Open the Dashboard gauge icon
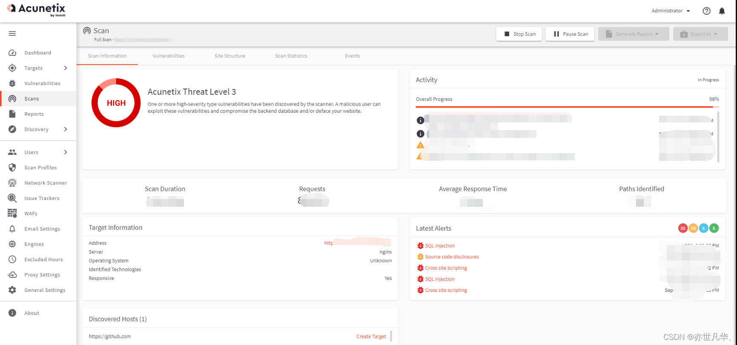 pyautogui.click(x=12, y=53)
